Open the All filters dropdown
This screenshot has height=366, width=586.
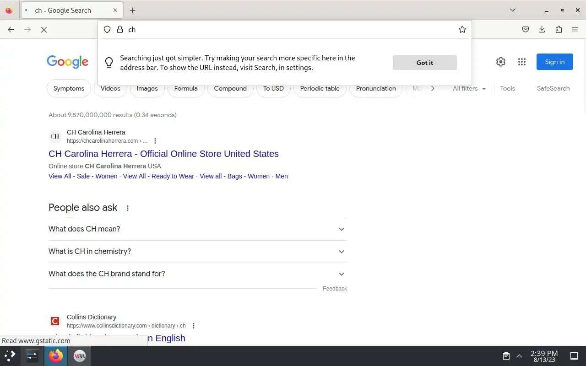point(469,88)
